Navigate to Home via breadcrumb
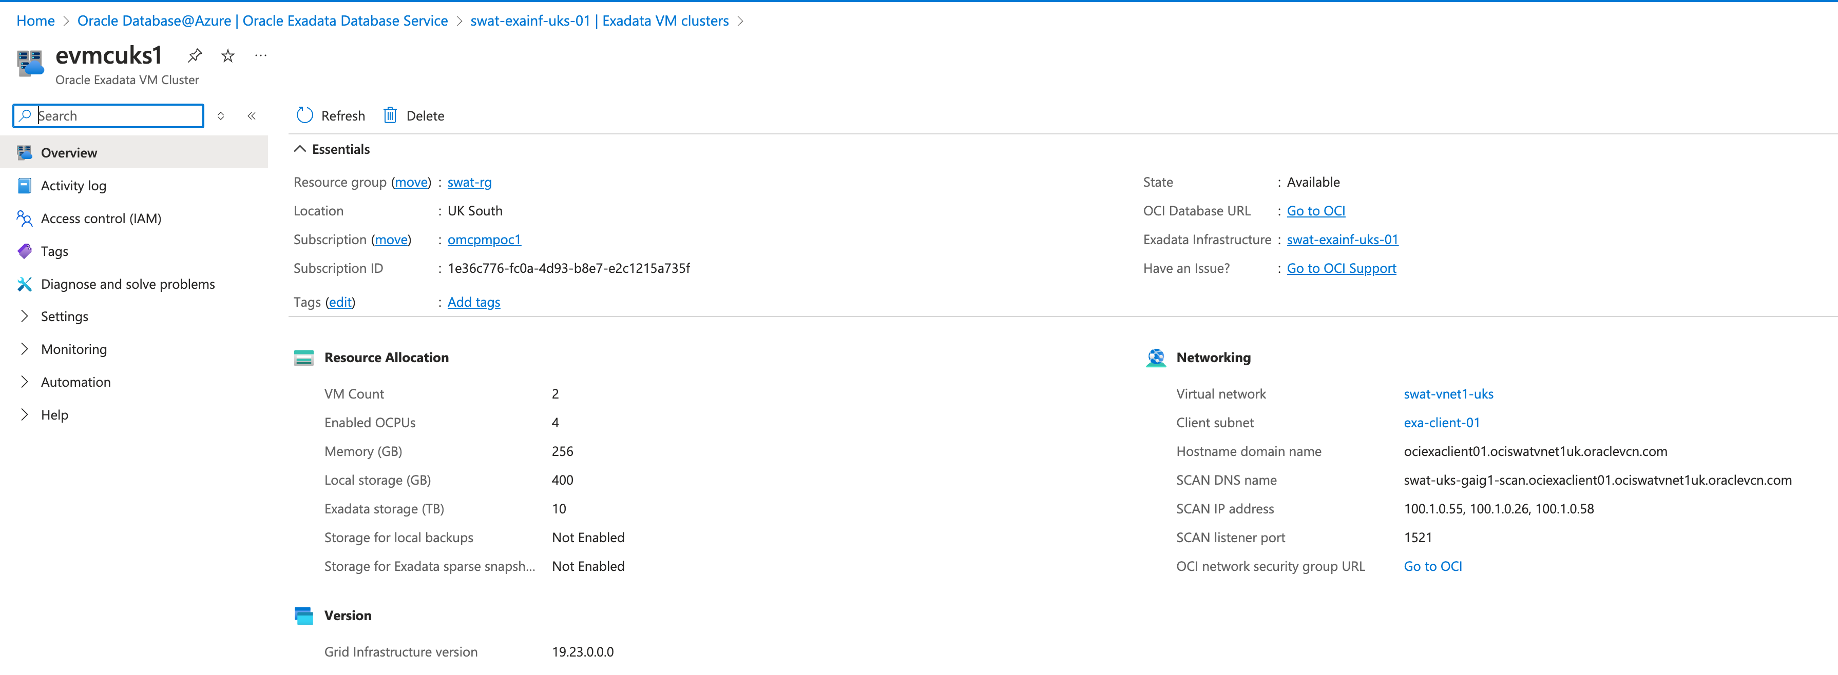This screenshot has height=675, width=1838. 35,21
